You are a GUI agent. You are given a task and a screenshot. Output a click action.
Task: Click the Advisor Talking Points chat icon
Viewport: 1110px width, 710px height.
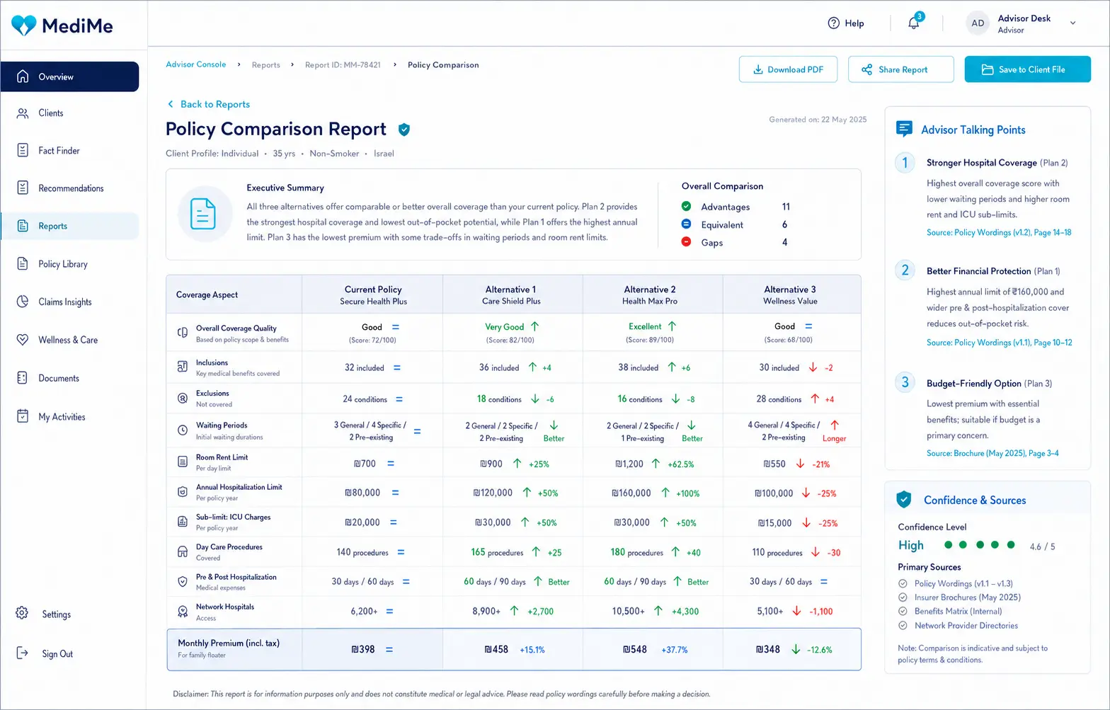click(904, 129)
